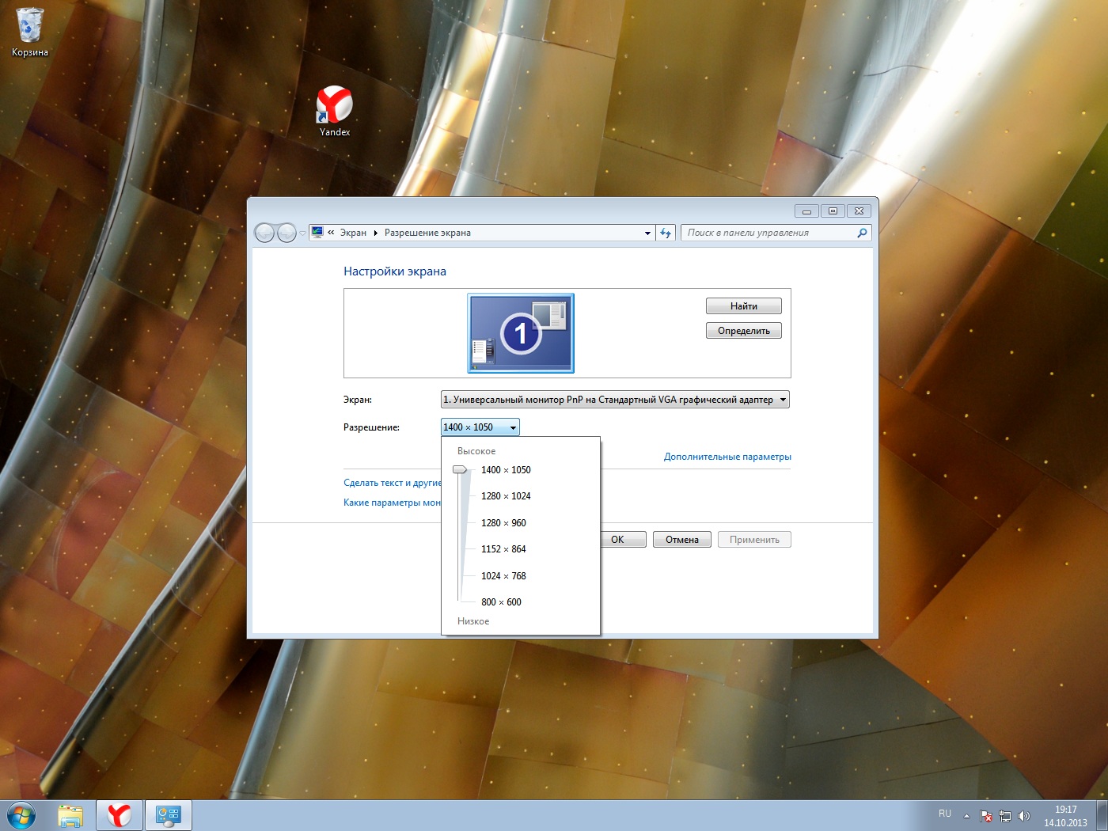This screenshot has height=831, width=1108.
Task: Launch Windows Explorer from the taskbar
Action: click(71, 815)
